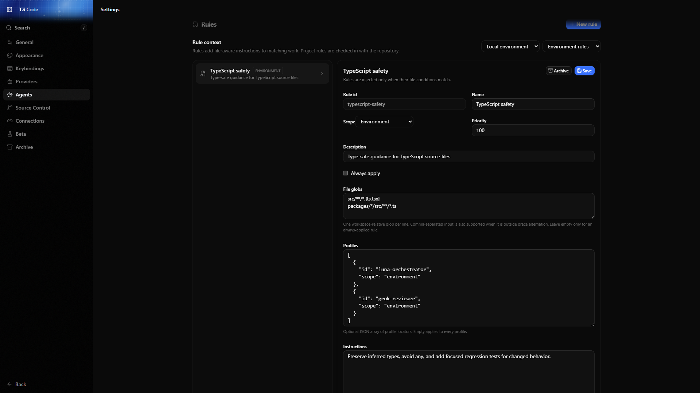Screen dimensions: 700x393
Task: Open the Local environment dropdown
Action: point(510,47)
